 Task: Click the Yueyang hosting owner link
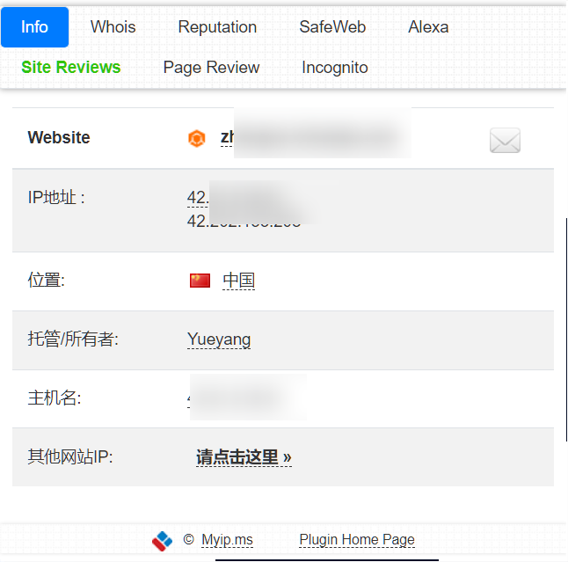[x=219, y=339]
